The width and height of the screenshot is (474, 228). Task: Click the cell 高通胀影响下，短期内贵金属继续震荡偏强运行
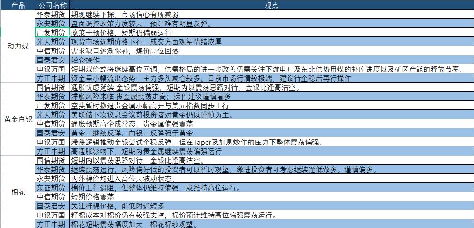point(272,151)
